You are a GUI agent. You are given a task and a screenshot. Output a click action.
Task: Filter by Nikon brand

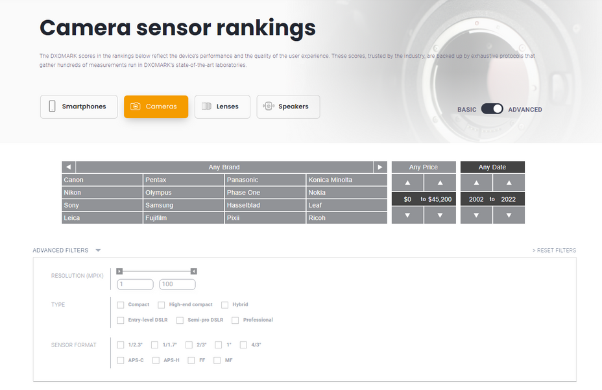point(102,193)
